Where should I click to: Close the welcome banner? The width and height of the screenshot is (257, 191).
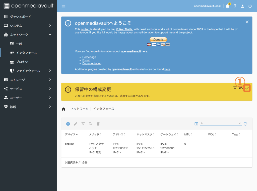[x=247, y=22]
